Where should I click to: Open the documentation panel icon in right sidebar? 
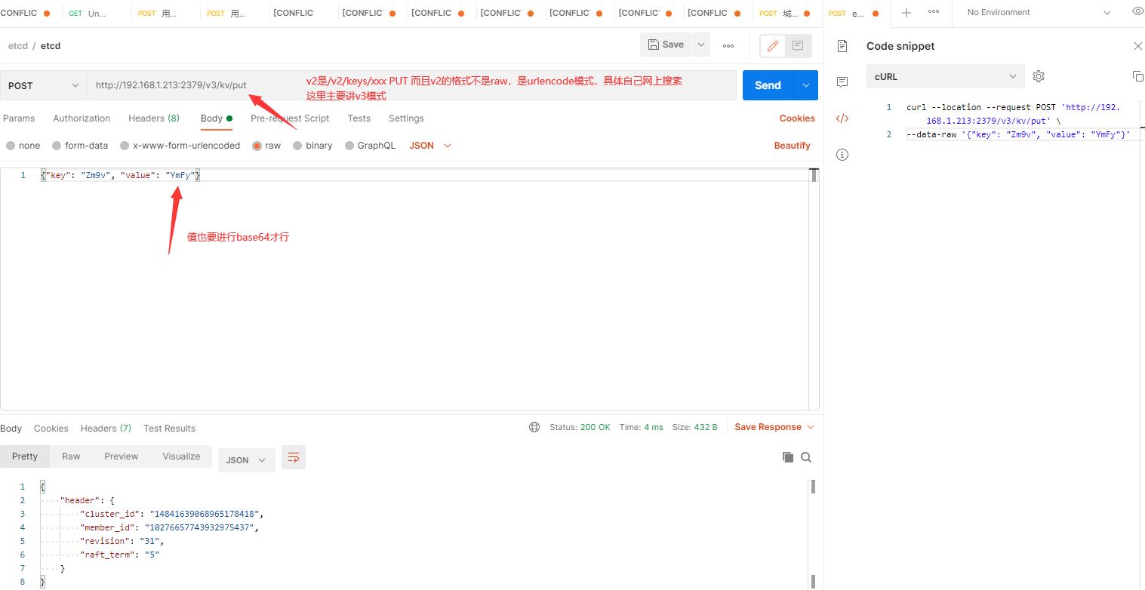point(842,45)
